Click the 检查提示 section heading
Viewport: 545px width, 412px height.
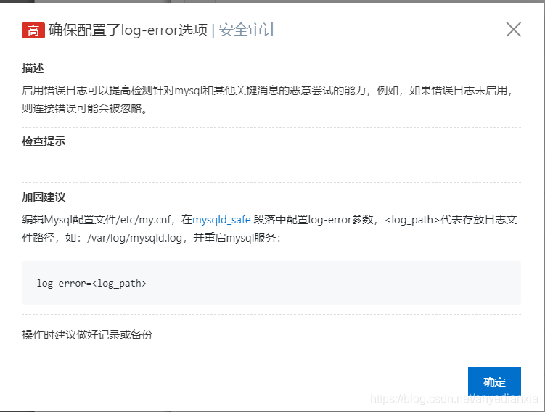pos(44,141)
